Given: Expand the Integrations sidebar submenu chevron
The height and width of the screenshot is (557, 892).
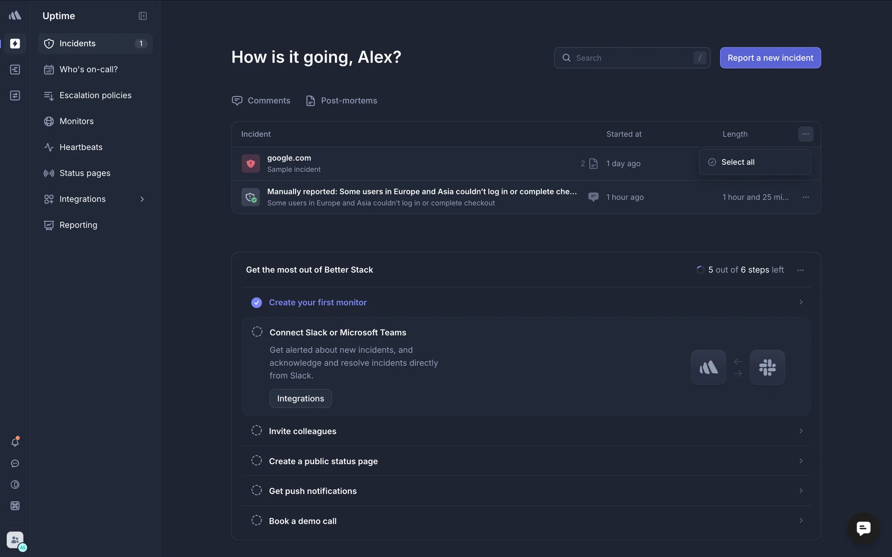Looking at the screenshot, I should pyautogui.click(x=142, y=199).
